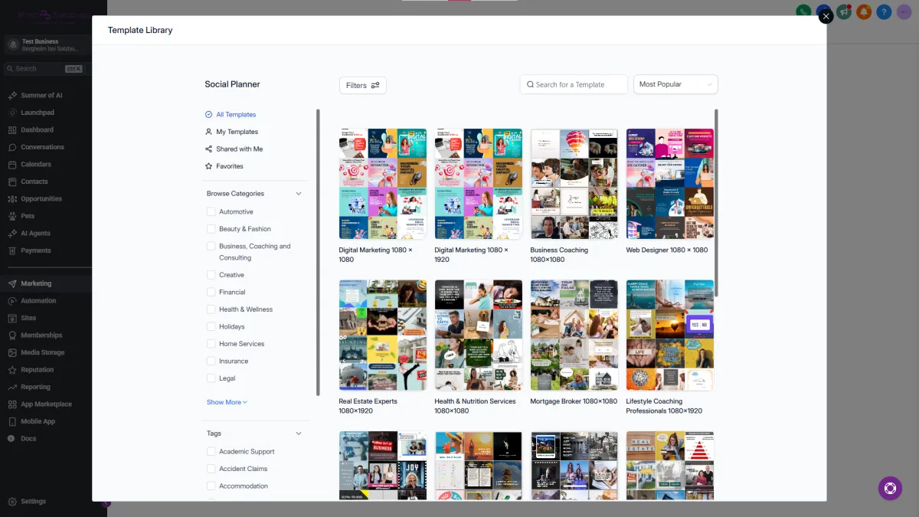Open the Test Business account switcher

[x=46, y=45]
